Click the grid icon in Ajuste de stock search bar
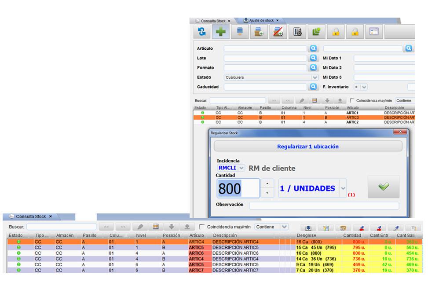The width and height of the screenshot is (428, 308). click(x=315, y=100)
